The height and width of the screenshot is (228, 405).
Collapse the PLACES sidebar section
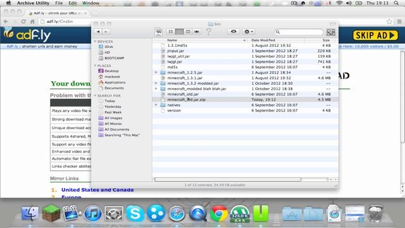[x=96, y=66]
